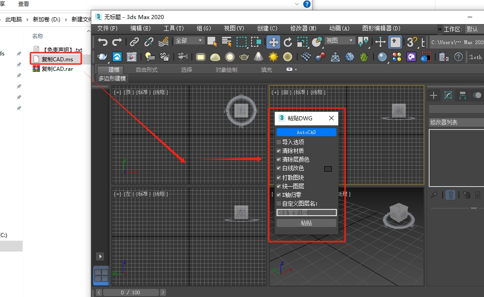
Task: Open the 图形编辑器(D) menu
Action: click(x=381, y=29)
